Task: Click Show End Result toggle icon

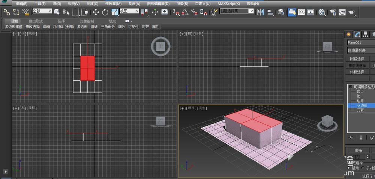Action: coord(361,137)
